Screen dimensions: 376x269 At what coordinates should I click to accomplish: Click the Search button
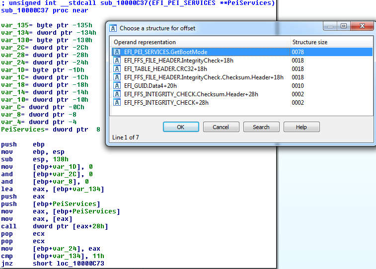click(x=261, y=127)
